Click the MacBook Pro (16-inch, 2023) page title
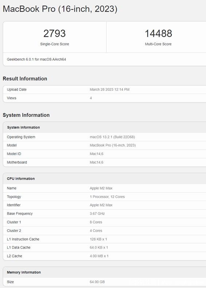 (x=60, y=9)
